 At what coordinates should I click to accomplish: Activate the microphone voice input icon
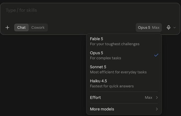click(x=168, y=27)
